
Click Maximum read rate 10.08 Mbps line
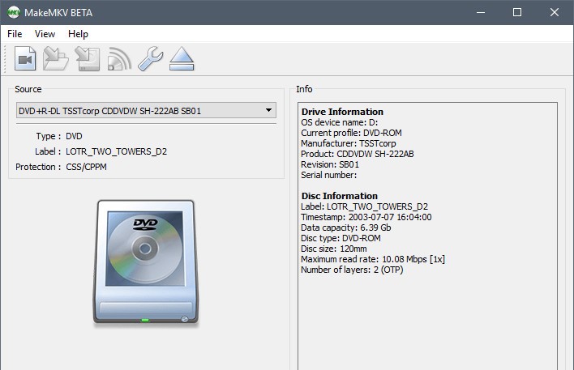(373, 259)
